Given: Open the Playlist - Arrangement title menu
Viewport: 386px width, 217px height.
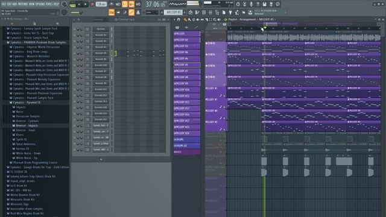Looking at the screenshot, I should (242, 19).
